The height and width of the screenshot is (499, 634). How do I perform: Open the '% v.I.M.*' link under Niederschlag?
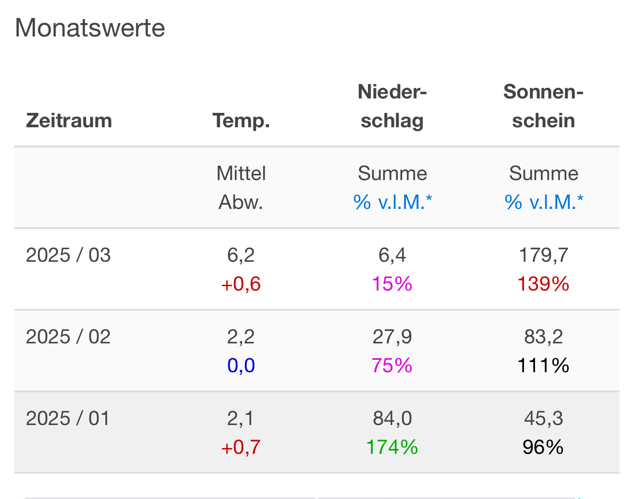[392, 202]
